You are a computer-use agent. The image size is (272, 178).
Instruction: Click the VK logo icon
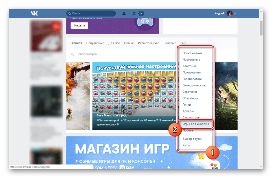coord(34,13)
